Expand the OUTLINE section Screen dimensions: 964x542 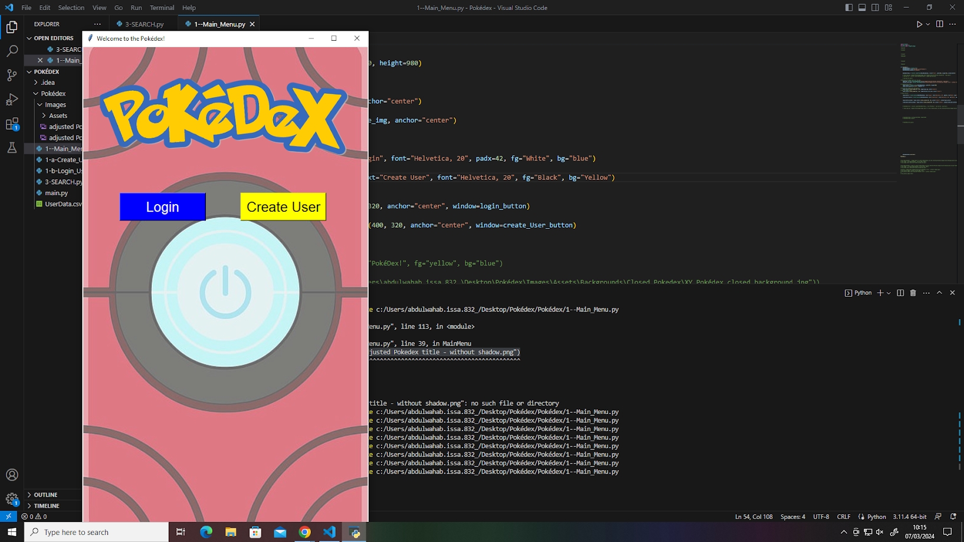click(45, 495)
